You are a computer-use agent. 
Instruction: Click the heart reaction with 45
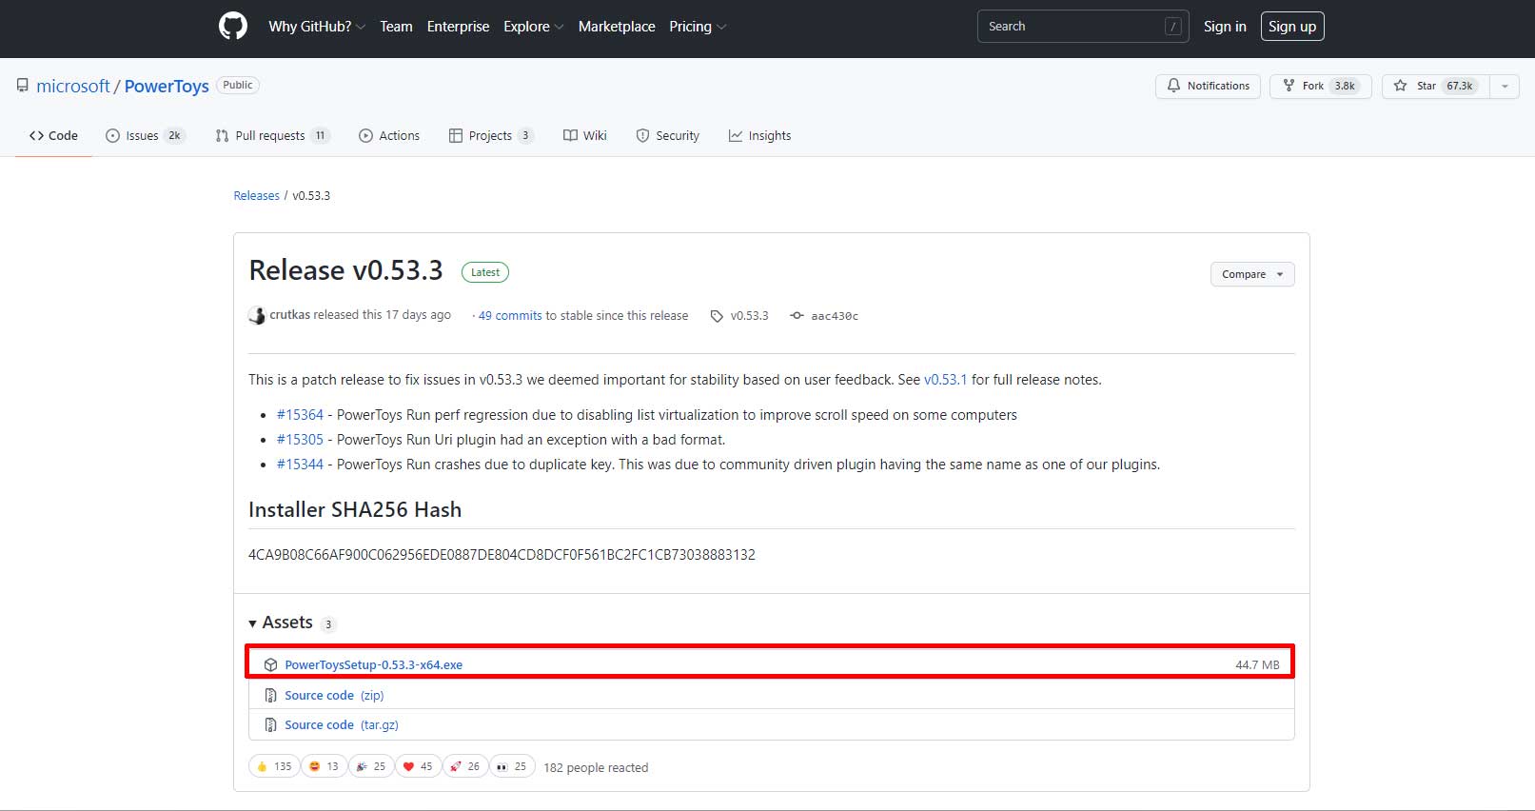[x=418, y=766]
